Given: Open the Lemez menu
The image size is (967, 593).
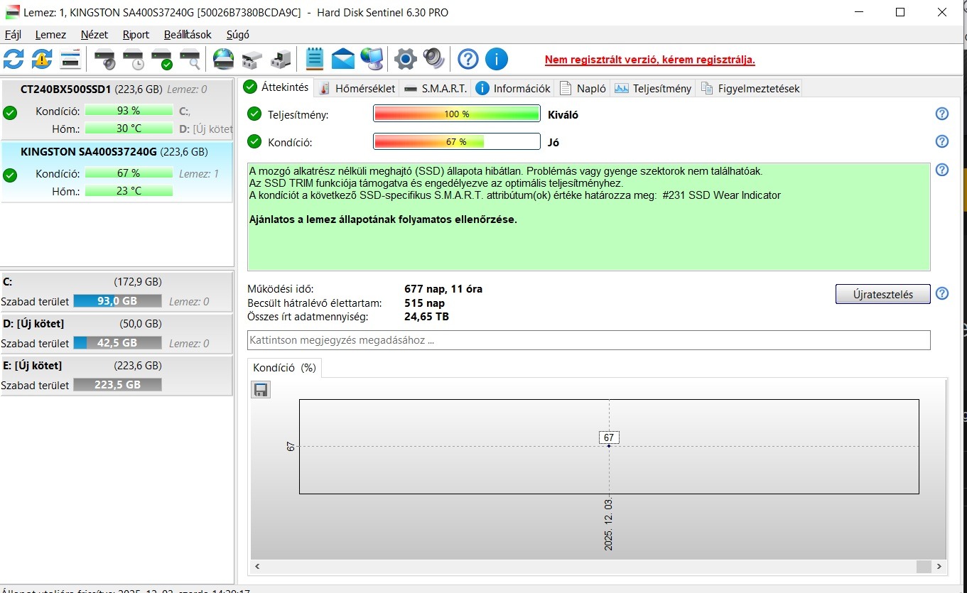Looking at the screenshot, I should tap(50, 34).
